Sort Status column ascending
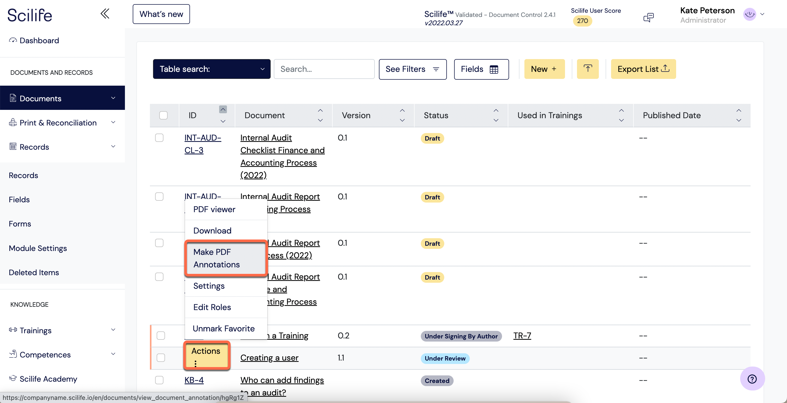Viewport: 787px width, 403px height. pos(496,110)
